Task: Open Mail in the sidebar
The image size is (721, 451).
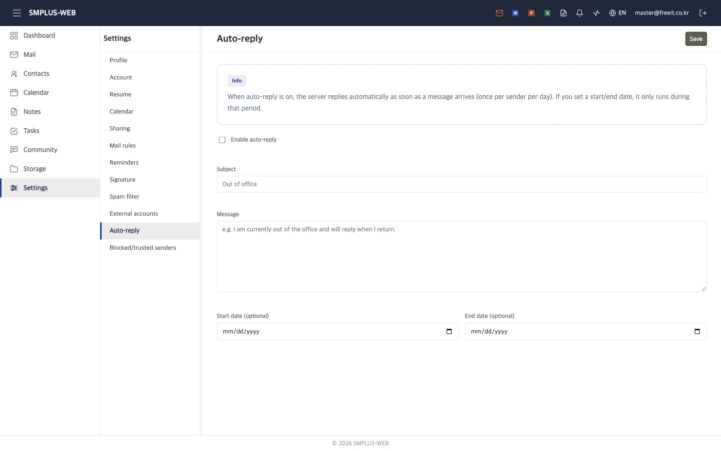Action: pos(50,55)
